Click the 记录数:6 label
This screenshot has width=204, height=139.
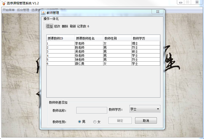pyautogui.click(x=83, y=26)
